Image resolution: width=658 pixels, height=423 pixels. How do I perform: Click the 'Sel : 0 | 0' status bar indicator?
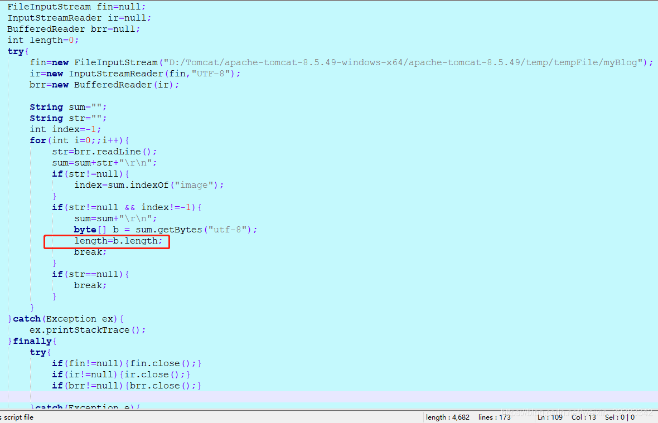click(x=620, y=417)
